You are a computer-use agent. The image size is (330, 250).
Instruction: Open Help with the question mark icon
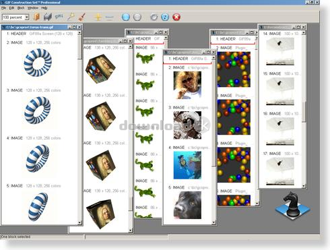click(165, 17)
